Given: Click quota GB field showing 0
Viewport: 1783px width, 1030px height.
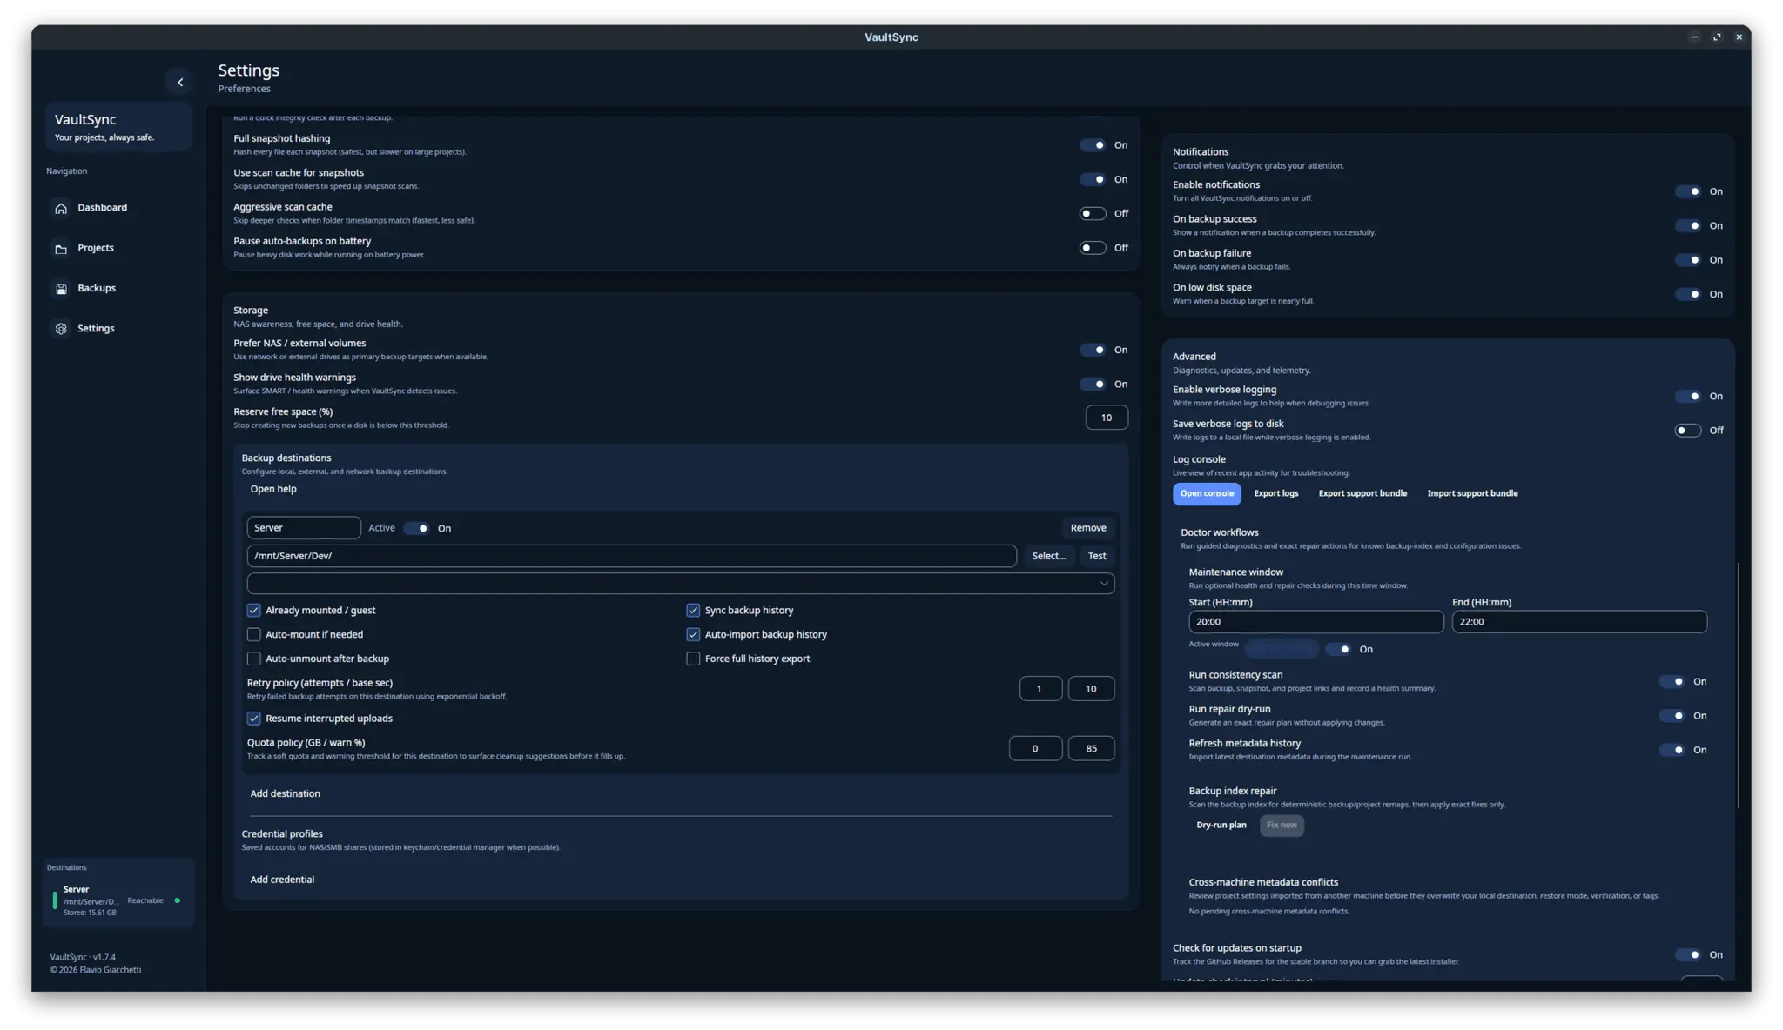Looking at the screenshot, I should click(x=1035, y=748).
